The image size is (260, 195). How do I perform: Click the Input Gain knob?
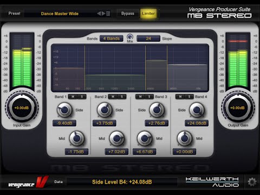(x=22, y=108)
